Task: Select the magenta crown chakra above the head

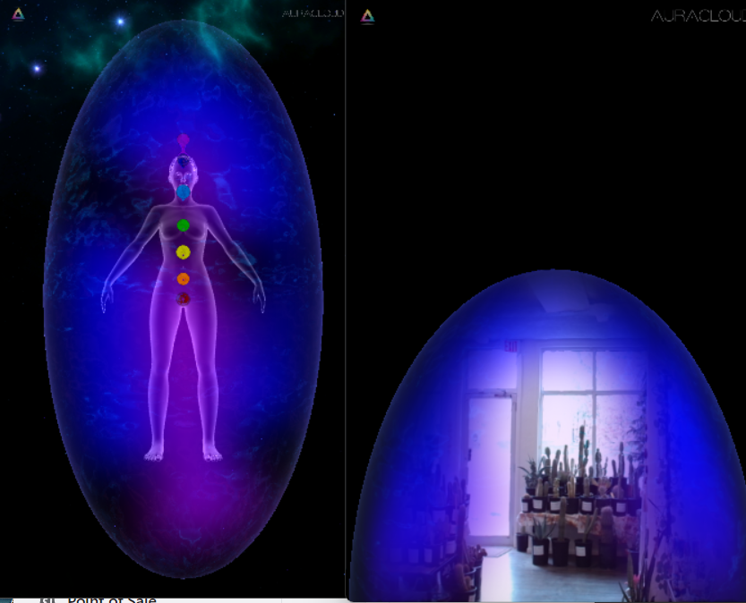Action: [183, 140]
